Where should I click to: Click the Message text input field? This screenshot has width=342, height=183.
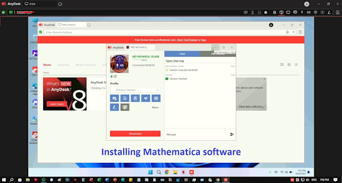(196, 134)
